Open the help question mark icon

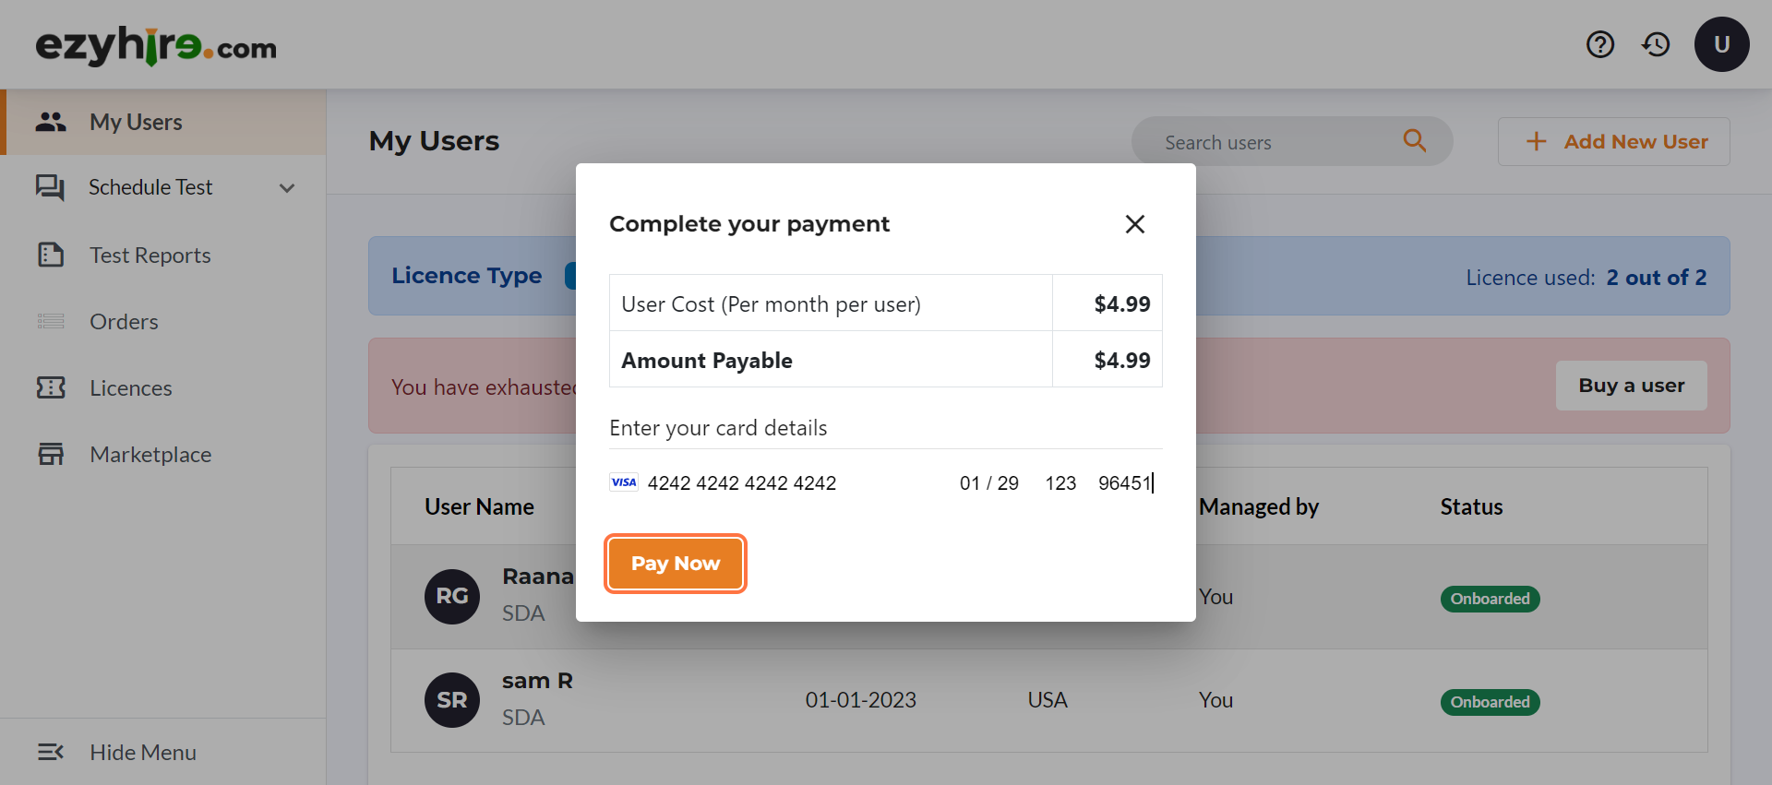coord(1600,44)
